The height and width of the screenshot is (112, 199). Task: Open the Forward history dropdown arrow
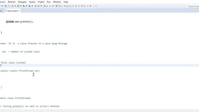(96, 6)
